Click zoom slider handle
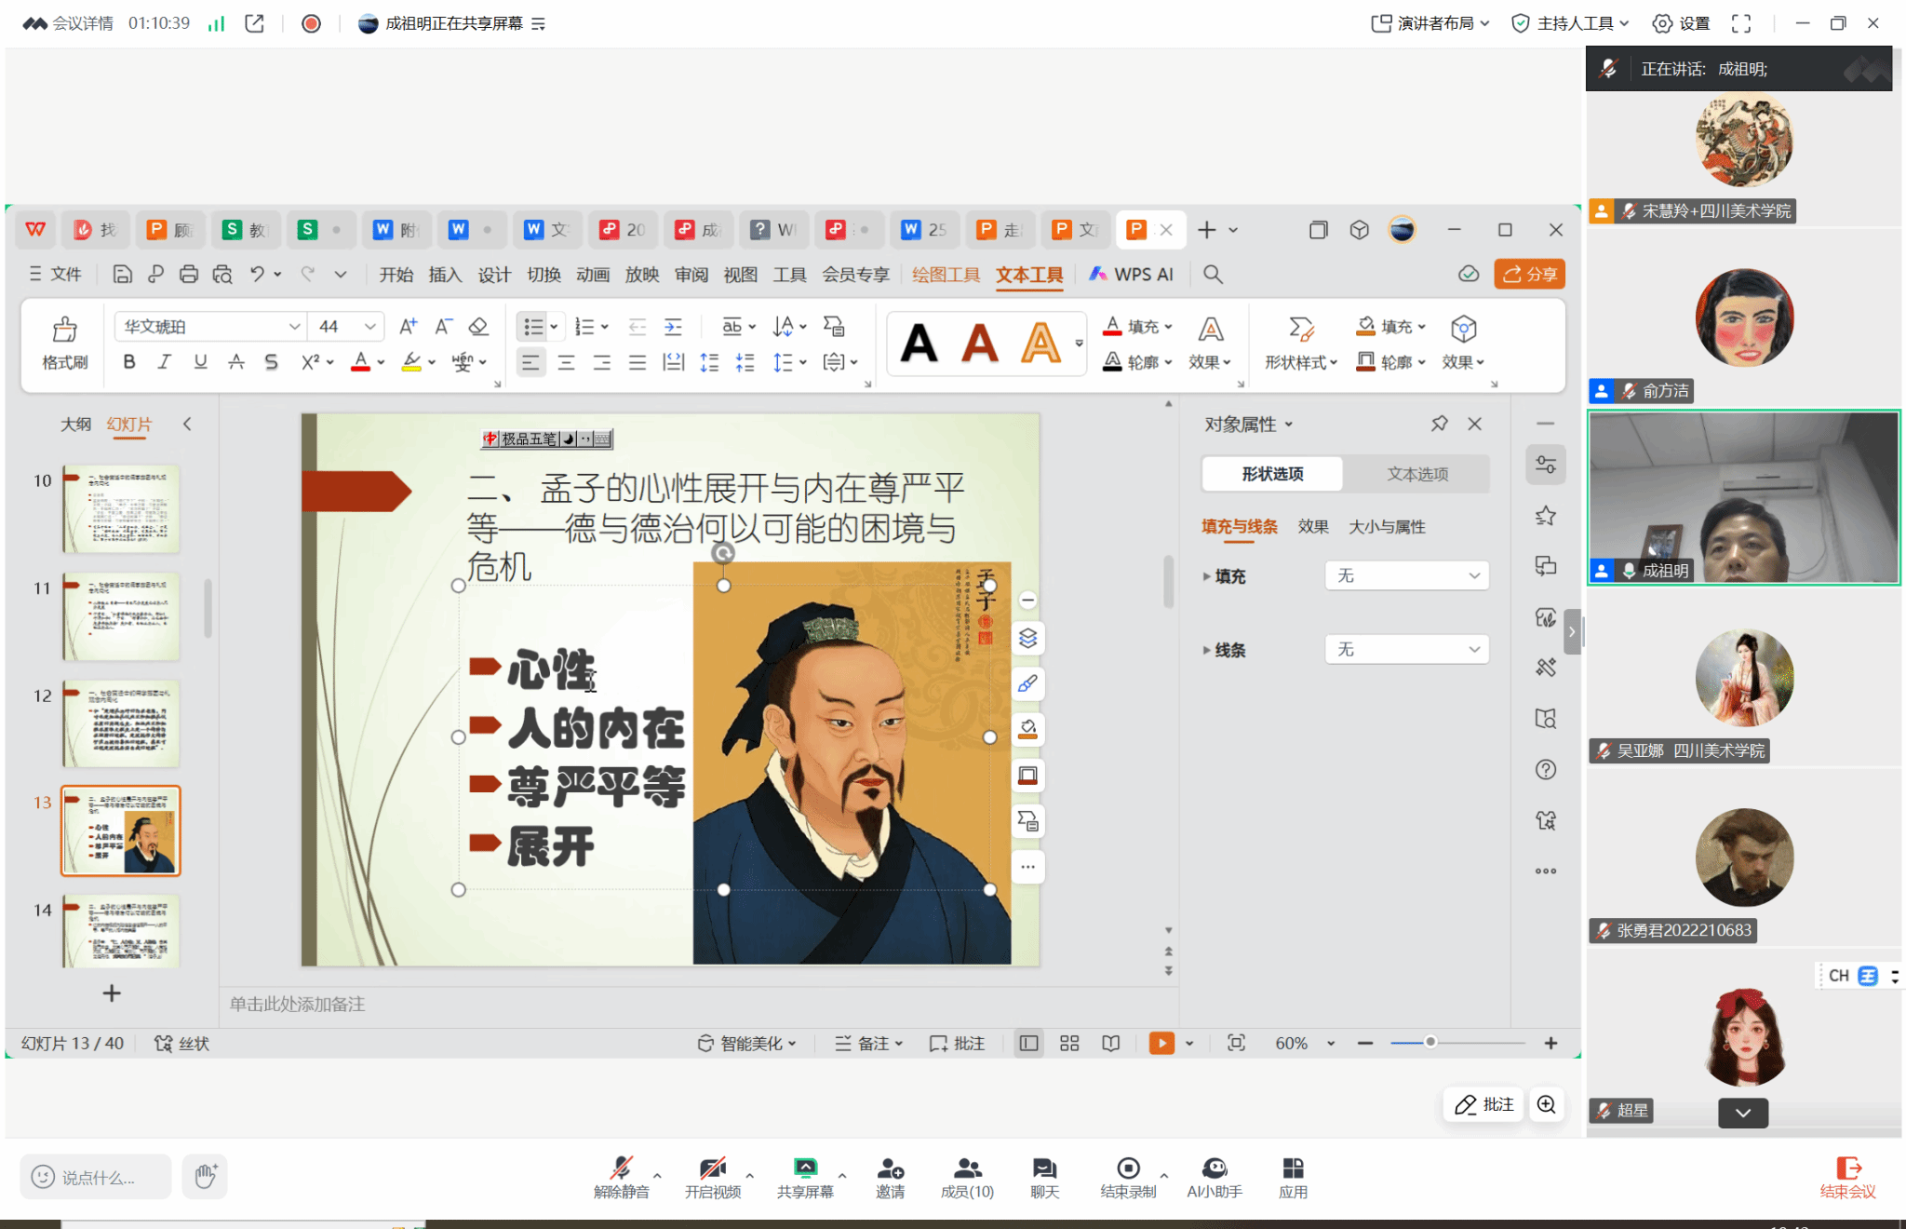 coord(1430,1043)
